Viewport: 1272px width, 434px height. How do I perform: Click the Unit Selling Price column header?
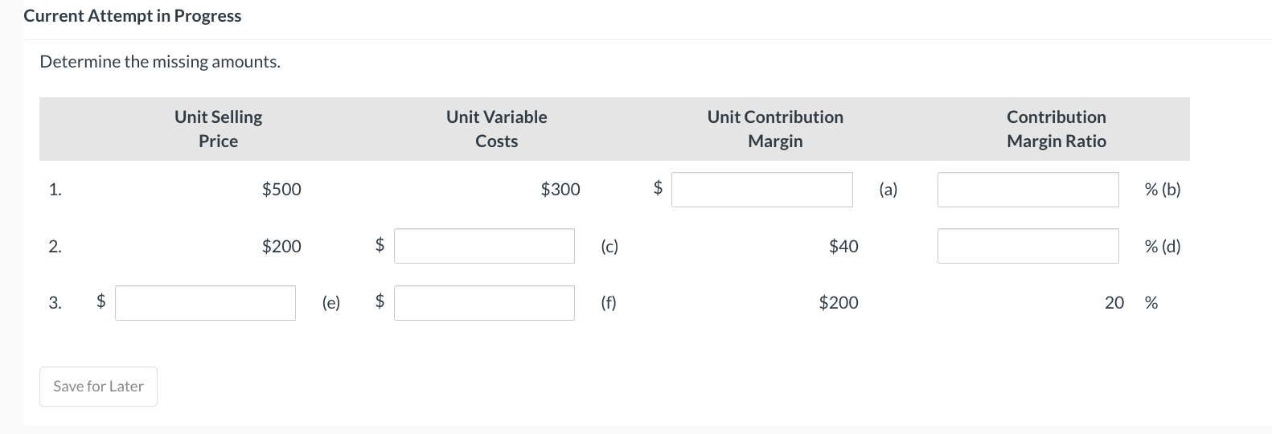click(218, 129)
